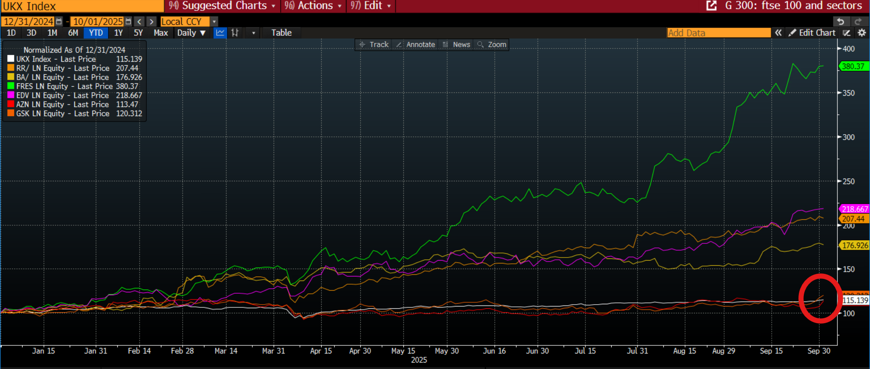Collapse panel with double-chevron icon
This screenshot has width=870, height=369.
(x=778, y=33)
